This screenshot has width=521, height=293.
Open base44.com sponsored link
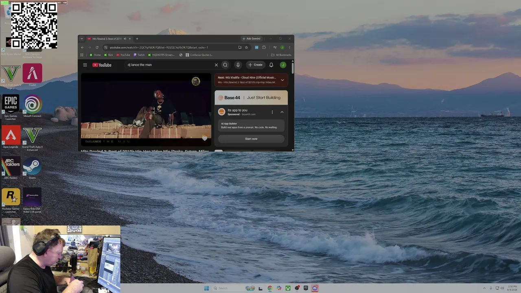[x=249, y=114]
